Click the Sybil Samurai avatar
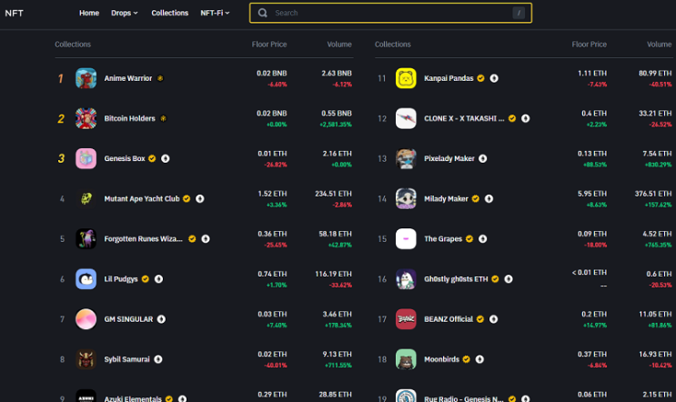Image resolution: width=676 pixels, height=402 pixels. [x=86, y=359]
